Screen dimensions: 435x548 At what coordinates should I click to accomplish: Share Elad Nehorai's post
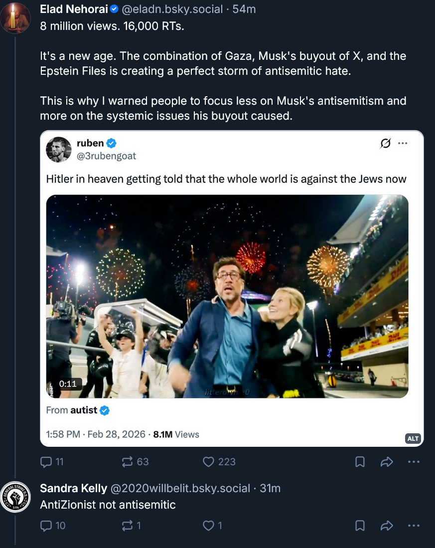(x=387, y=462)
